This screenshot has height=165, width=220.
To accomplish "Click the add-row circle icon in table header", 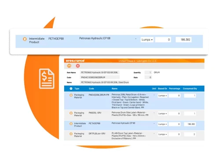I will (x=71, y=88).
